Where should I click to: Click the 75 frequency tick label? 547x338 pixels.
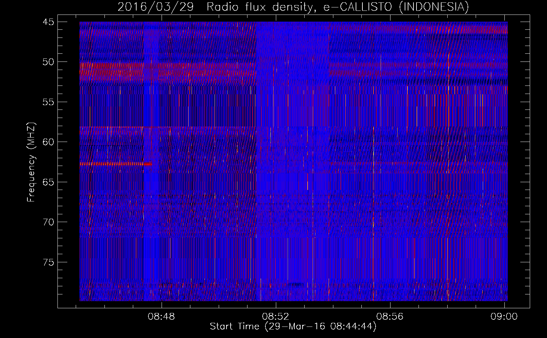(48, 262)
